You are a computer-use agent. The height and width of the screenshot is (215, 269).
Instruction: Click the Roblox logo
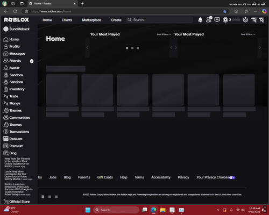tap(17, 20)
